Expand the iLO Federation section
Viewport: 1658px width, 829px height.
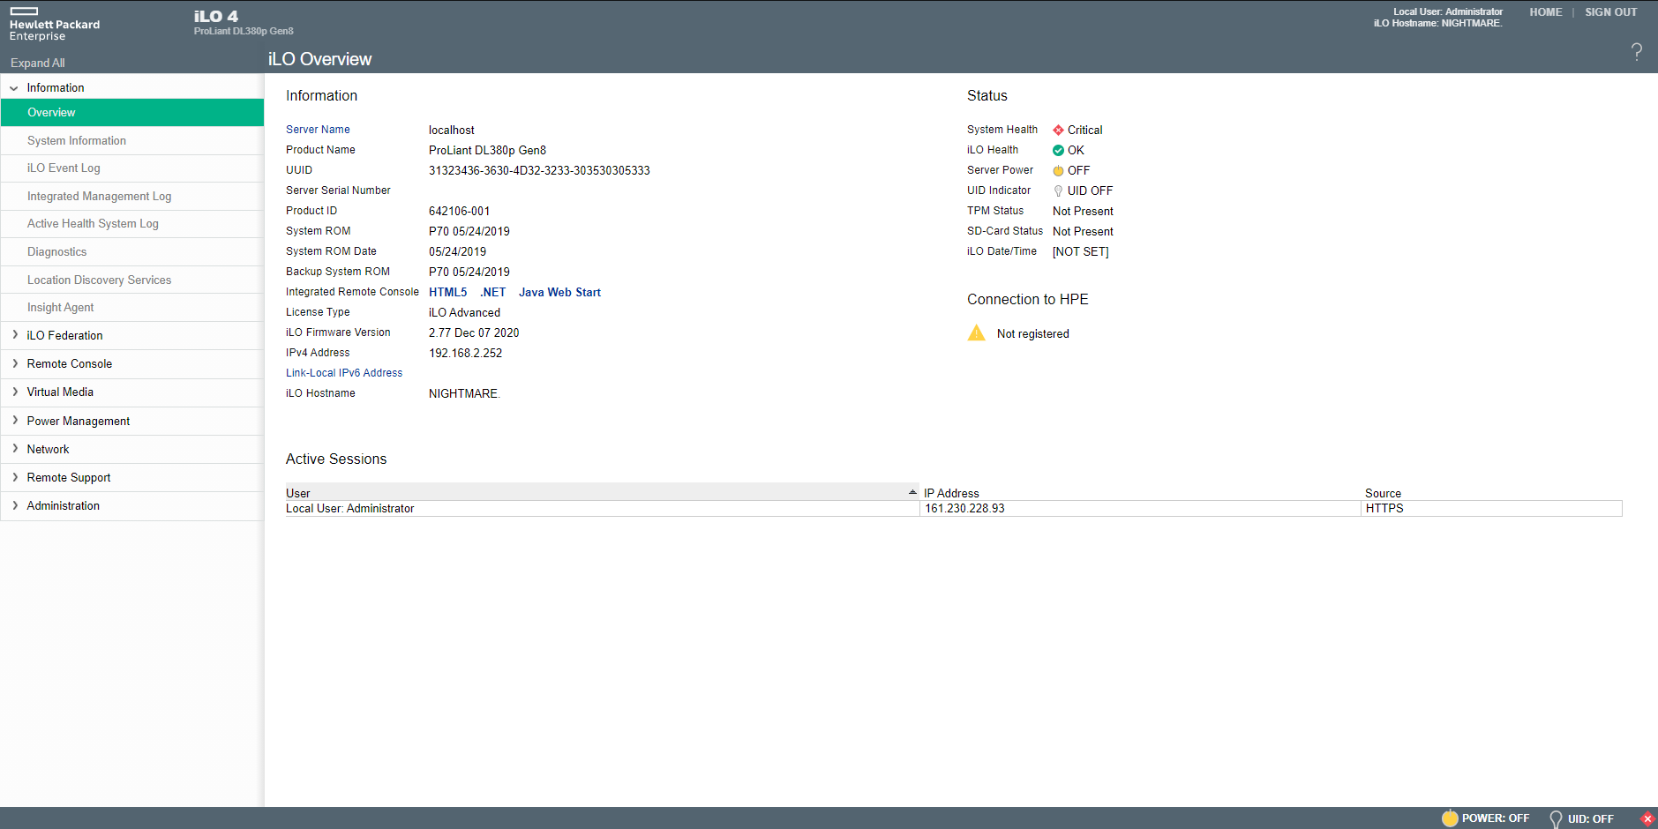coord(15,335)
